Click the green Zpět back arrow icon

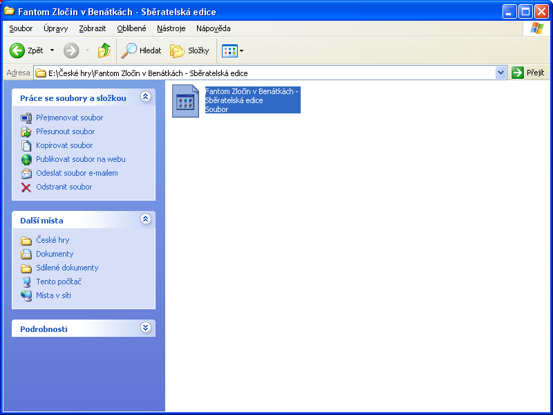(17, 50)
